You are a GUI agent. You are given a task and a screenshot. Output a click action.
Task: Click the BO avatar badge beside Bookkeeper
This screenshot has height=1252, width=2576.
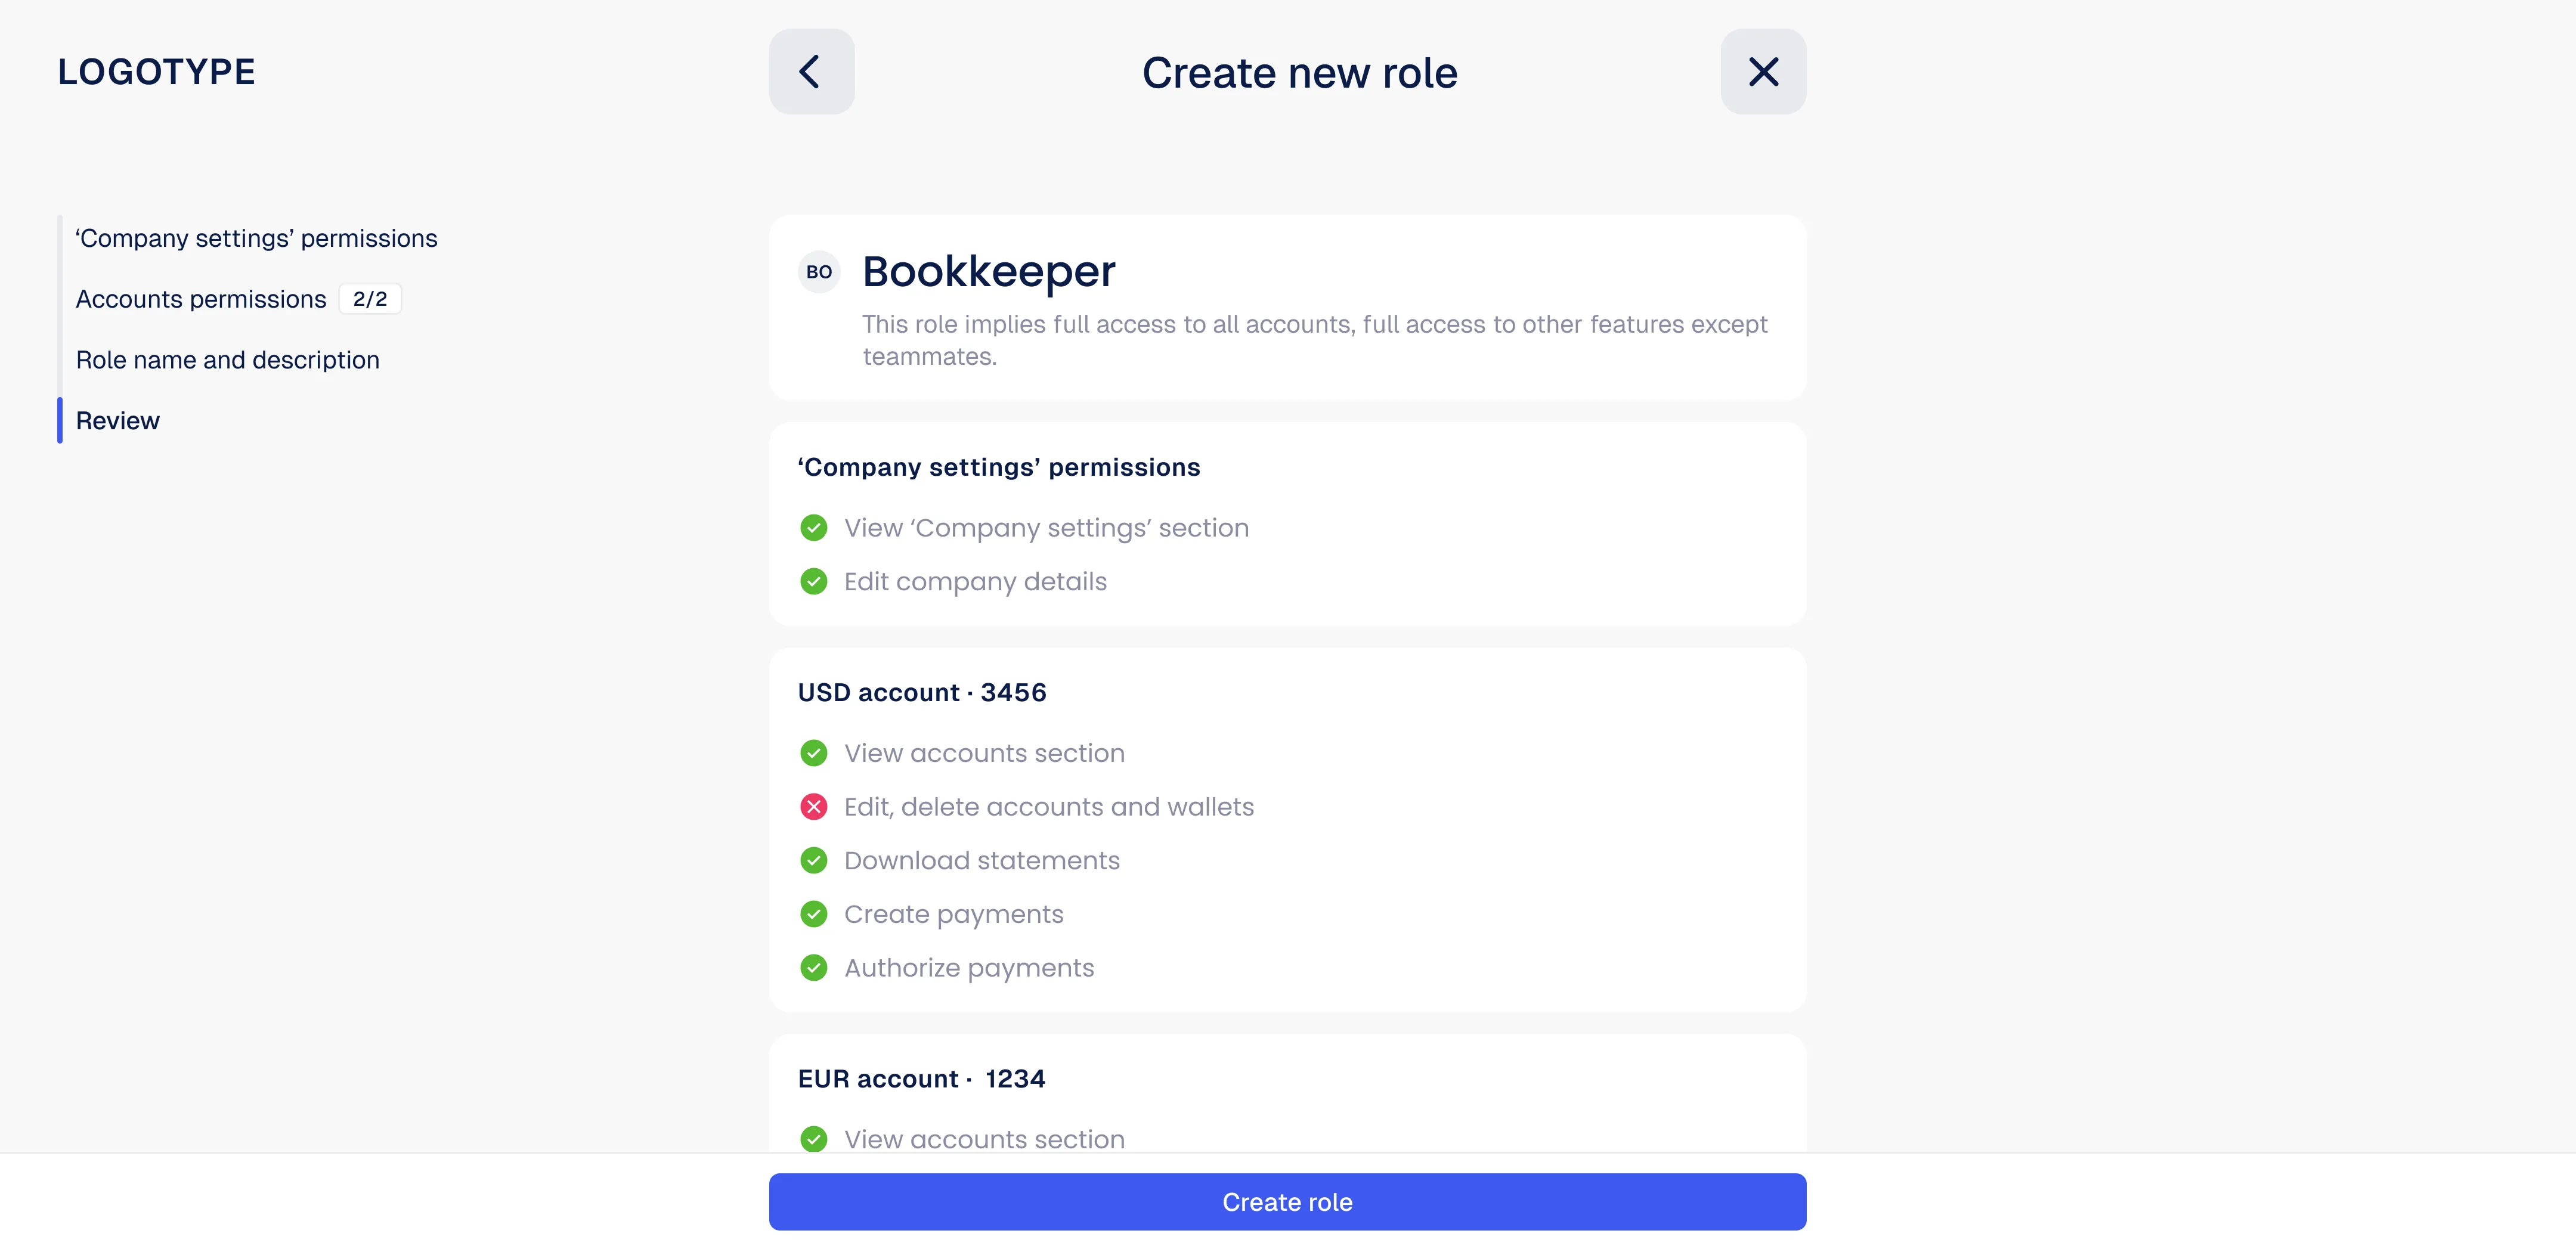819,272
